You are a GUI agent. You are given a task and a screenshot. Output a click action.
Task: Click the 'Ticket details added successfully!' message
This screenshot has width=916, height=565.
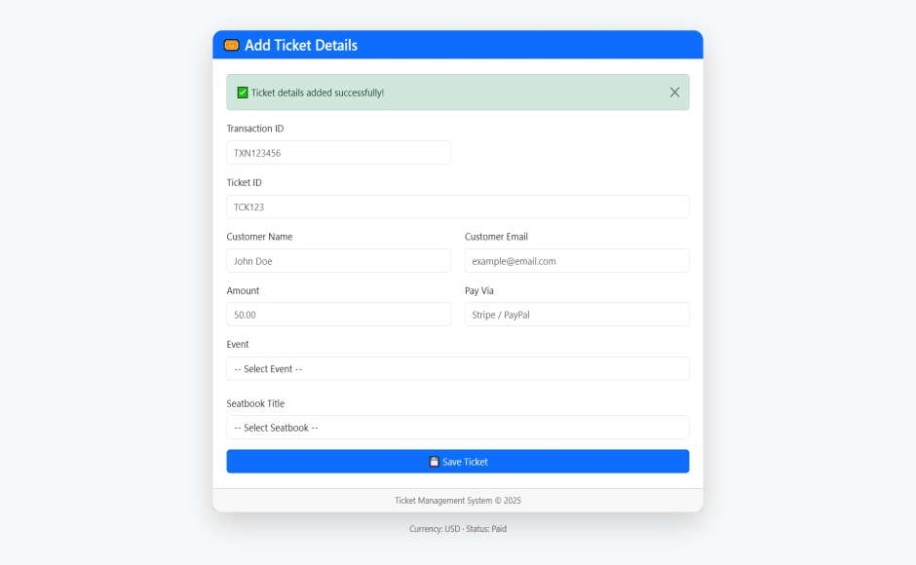coord(318,93)
